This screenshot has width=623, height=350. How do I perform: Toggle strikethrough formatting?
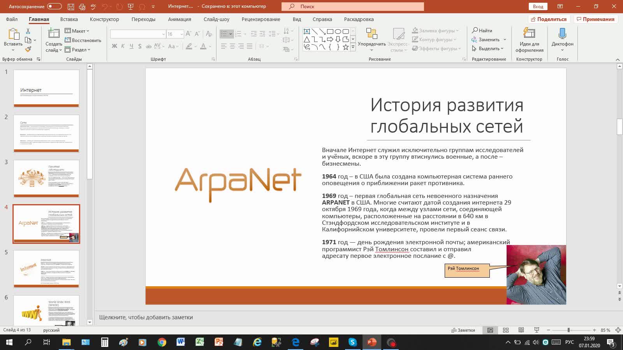coord(148,46)
